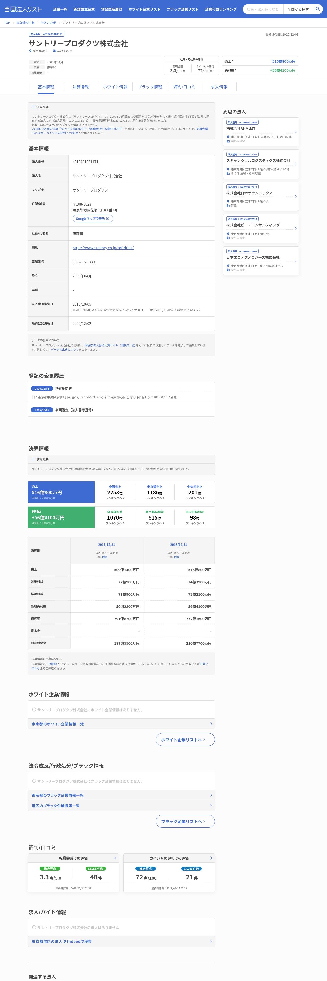Switch to the 基本情報 tab
The width and height of the screenshot is (327, 981).
click(46, 87)
